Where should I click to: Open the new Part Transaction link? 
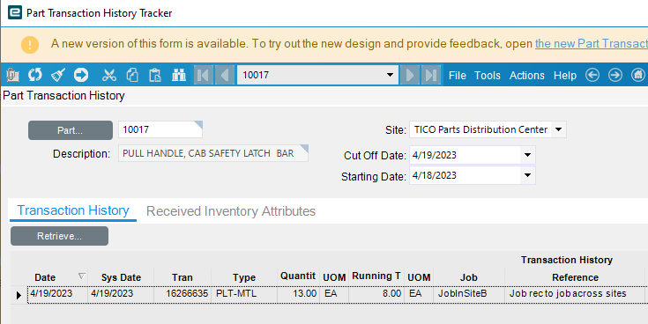pos(592,43)
